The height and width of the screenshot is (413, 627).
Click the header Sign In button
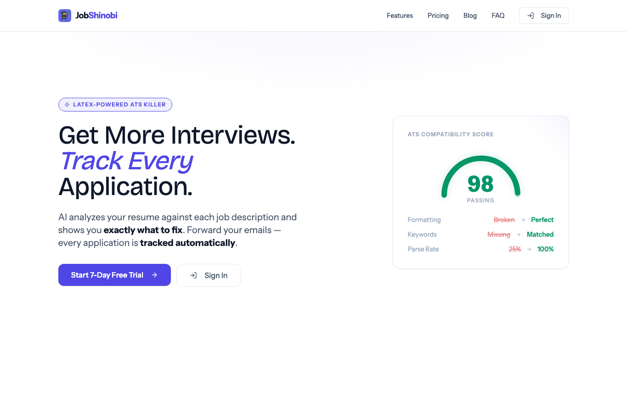544,16
